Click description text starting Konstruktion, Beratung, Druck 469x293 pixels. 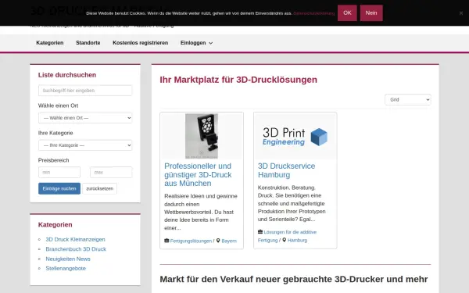pos(292,203)
